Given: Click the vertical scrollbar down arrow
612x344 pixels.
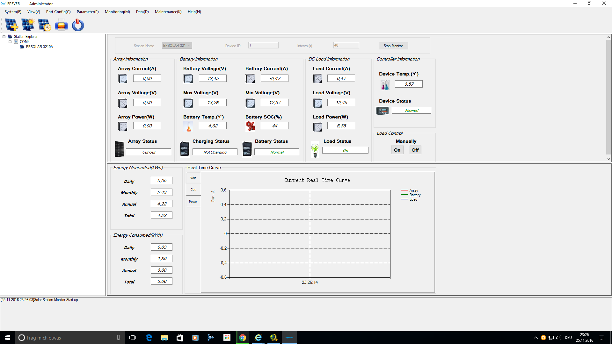Looking at the screenshot, I should point(608,159).
